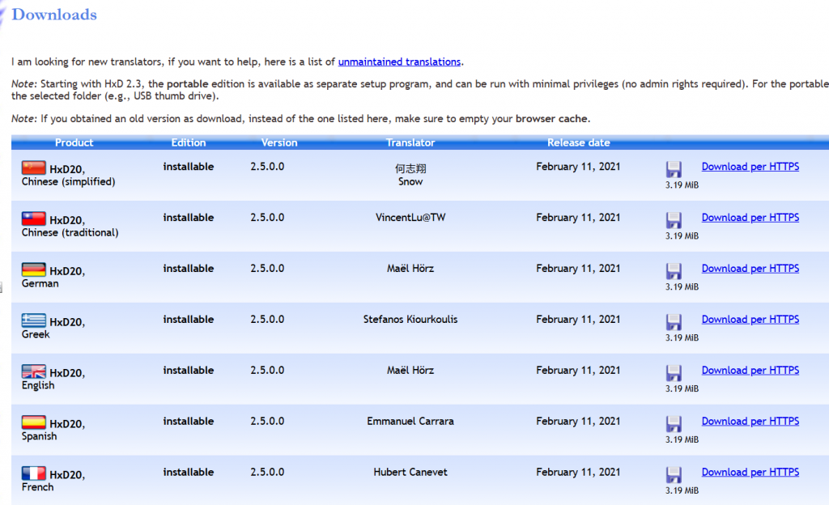Select translator name Snow
Viewport: 829px width, 505px height.
(x=410, y=181)
